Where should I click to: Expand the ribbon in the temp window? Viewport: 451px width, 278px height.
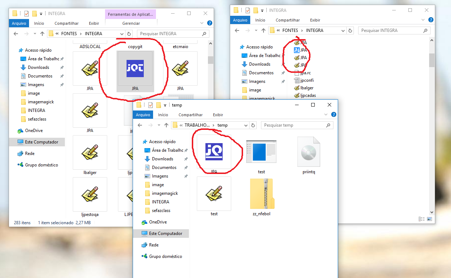[326, 115]
